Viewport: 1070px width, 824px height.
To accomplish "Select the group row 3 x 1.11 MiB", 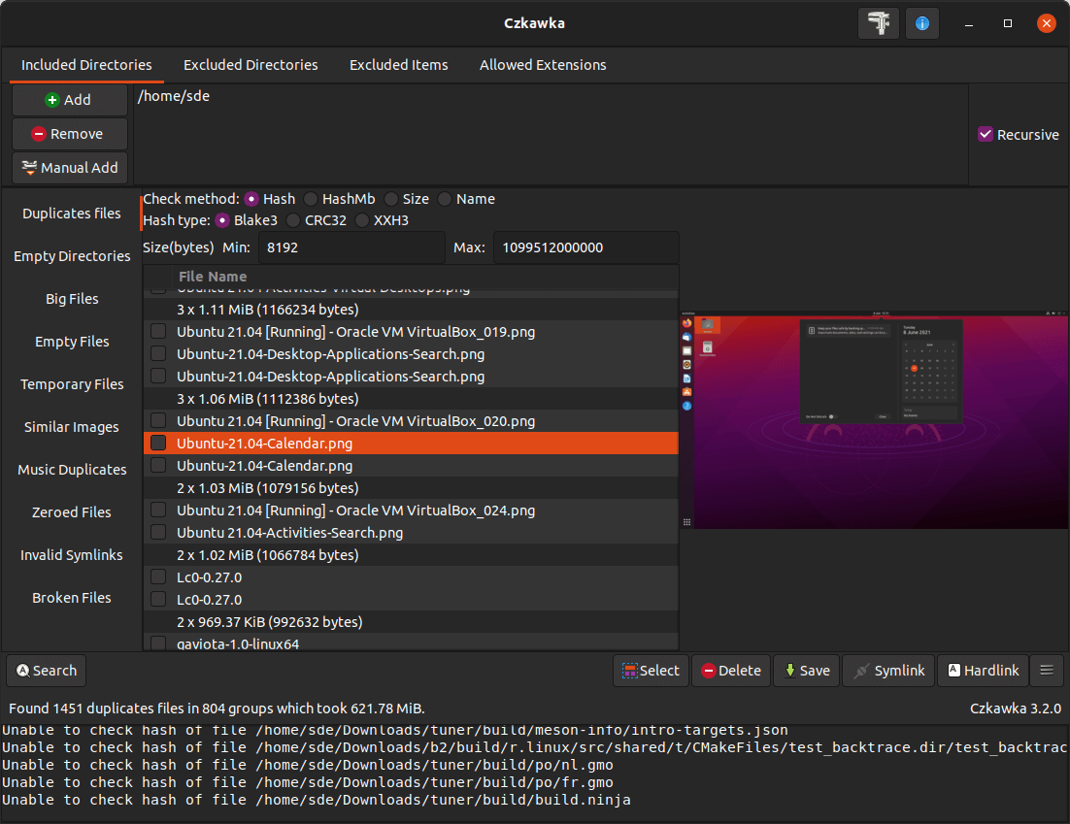I will tap(411, 310).
